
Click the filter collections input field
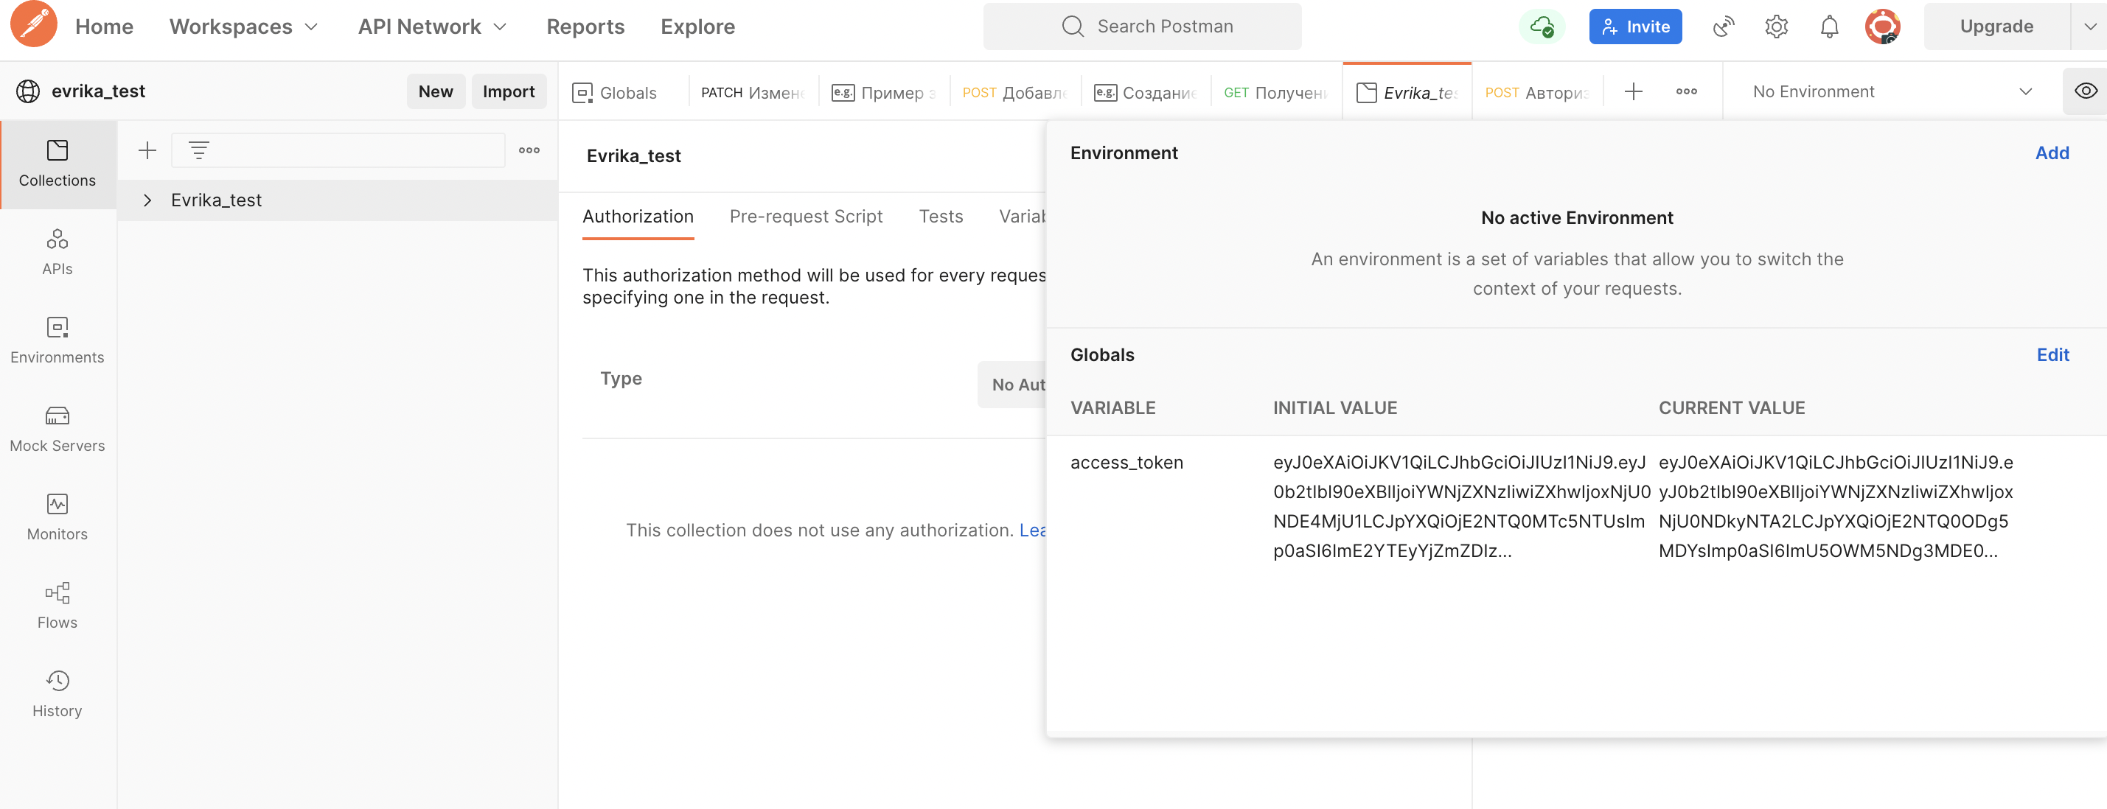point(352,150)
